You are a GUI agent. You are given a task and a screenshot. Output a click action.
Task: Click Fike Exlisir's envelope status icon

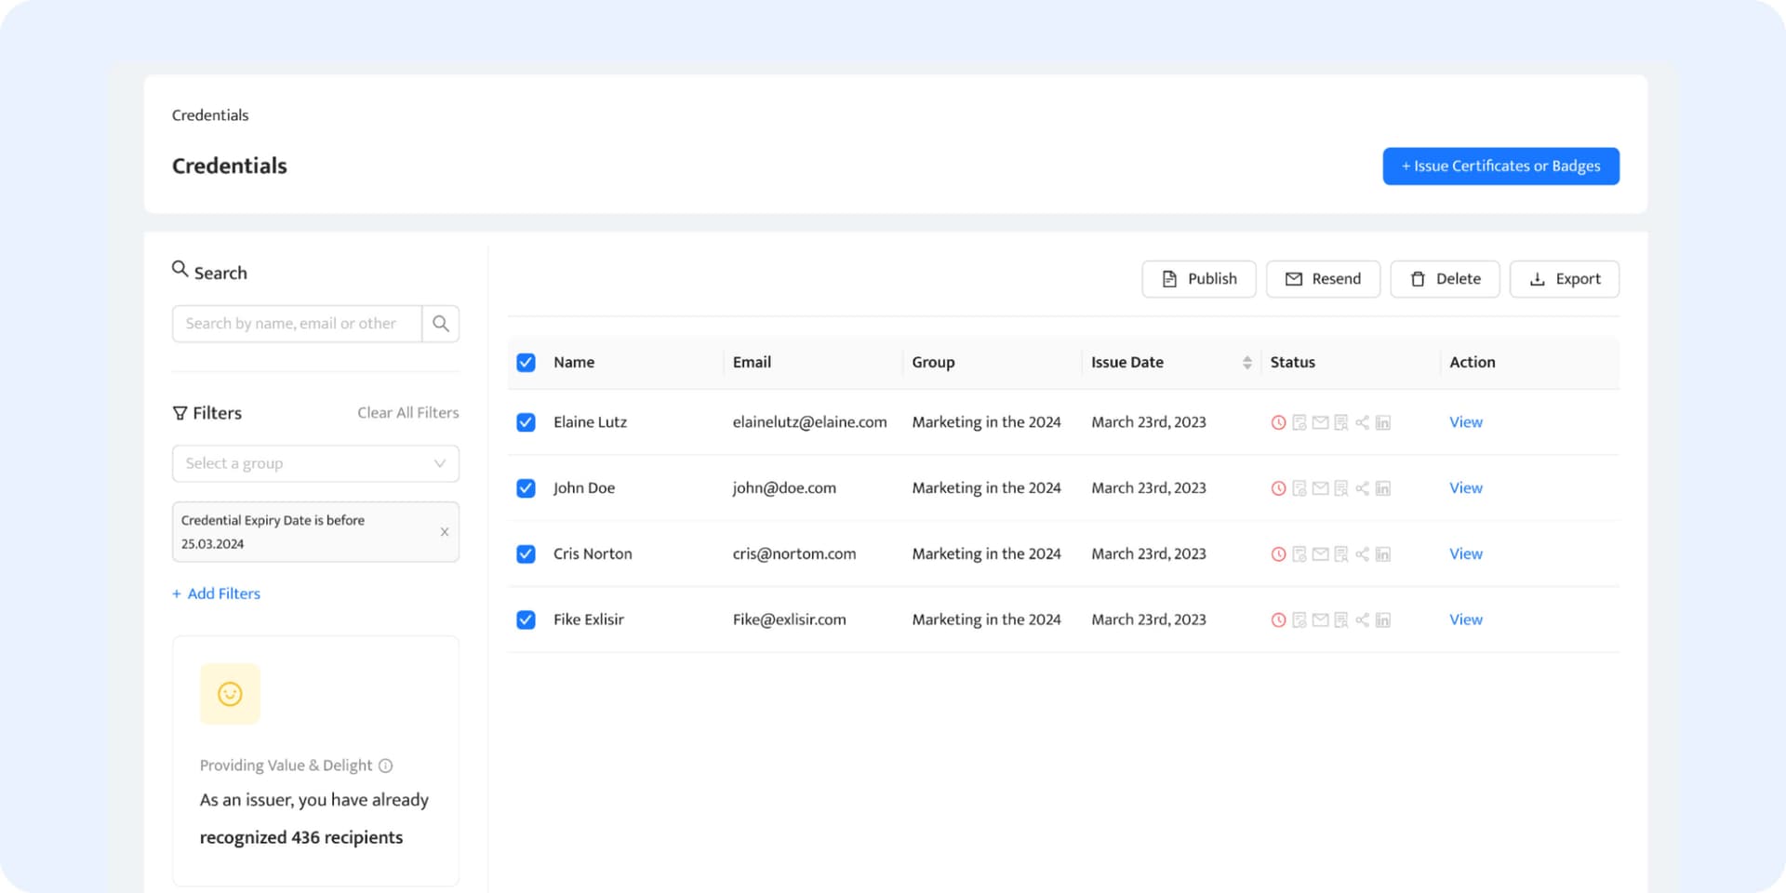point(1320,620)
